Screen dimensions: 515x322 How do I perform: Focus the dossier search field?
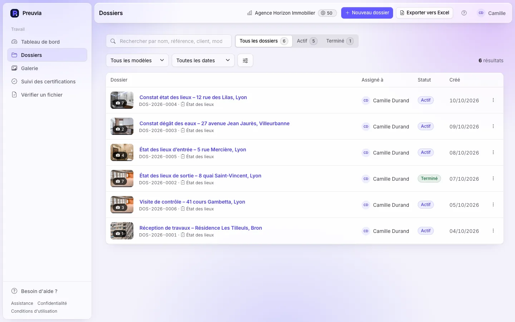(169, 41)
